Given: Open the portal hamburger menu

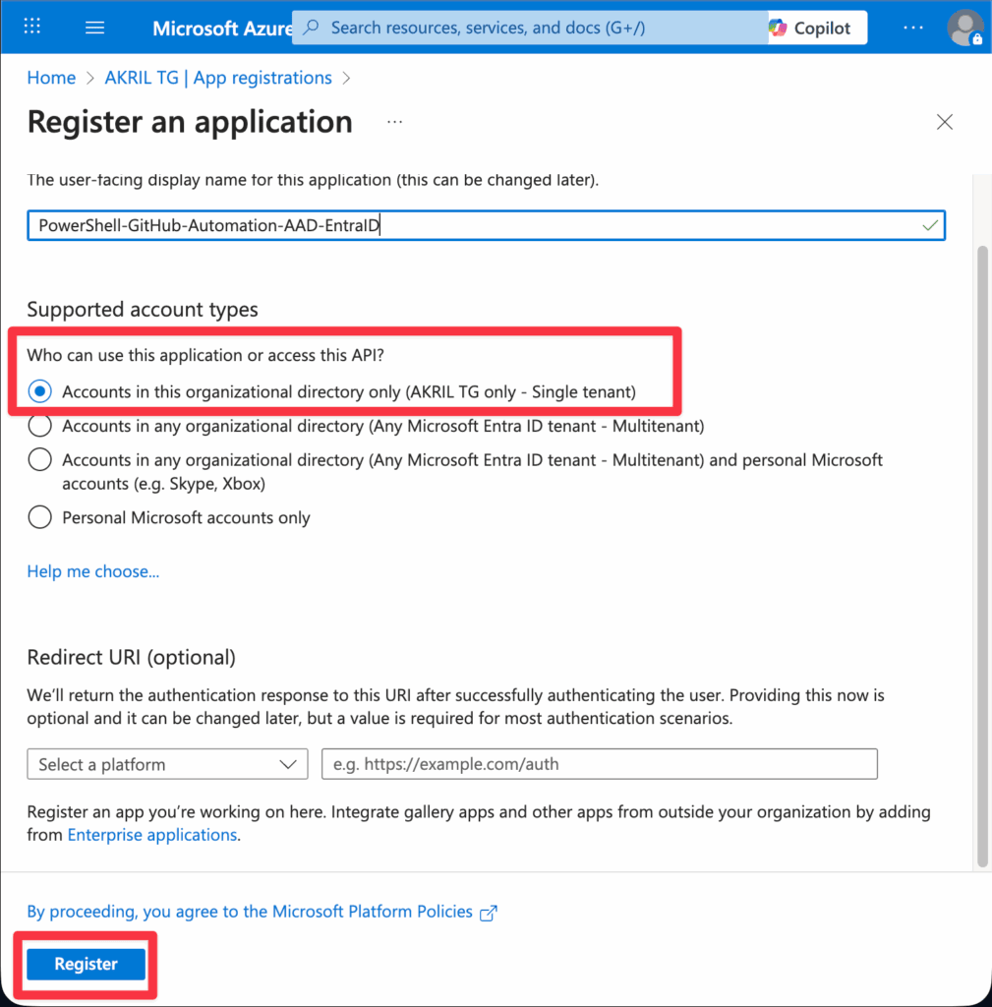Looking at the screenshot, I should pos(94,27).
